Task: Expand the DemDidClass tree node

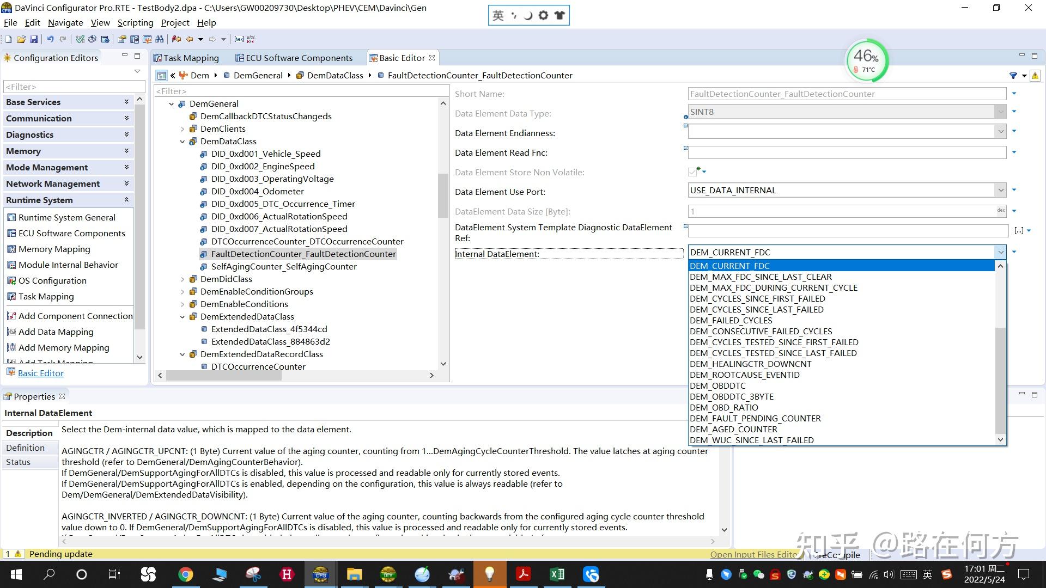Action: click(x=183, y=279)
